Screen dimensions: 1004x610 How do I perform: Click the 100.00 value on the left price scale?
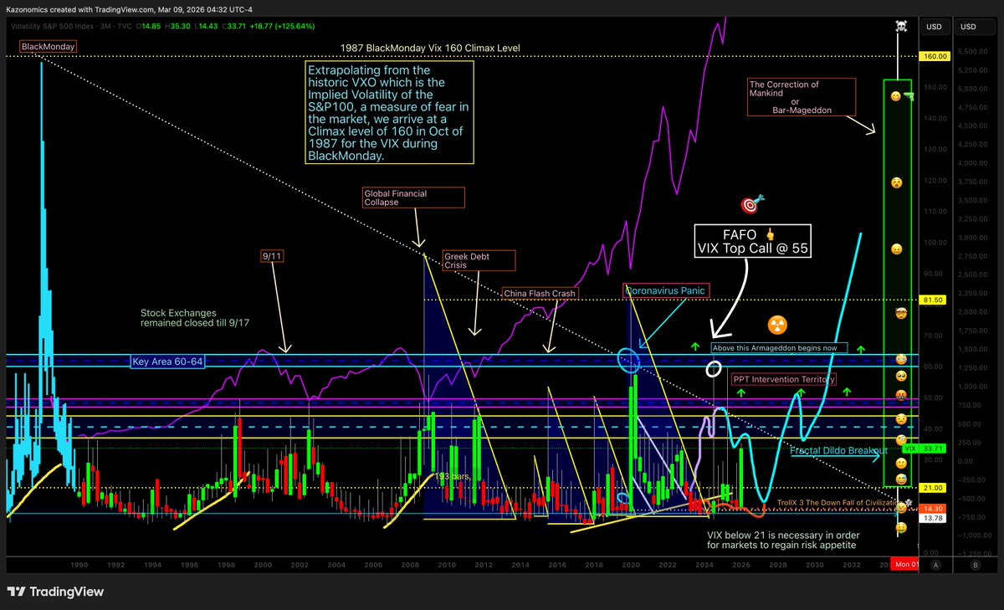pyautogui.click(x=935, y=243)
